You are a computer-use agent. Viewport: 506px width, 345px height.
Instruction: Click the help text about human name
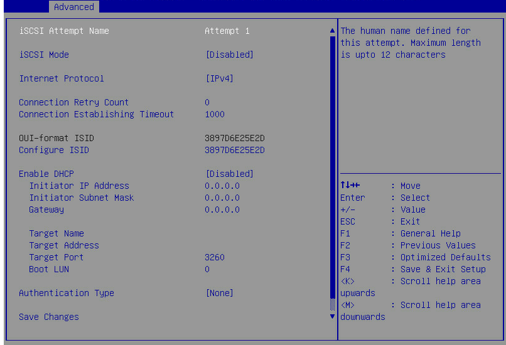(x=411, y=43)
